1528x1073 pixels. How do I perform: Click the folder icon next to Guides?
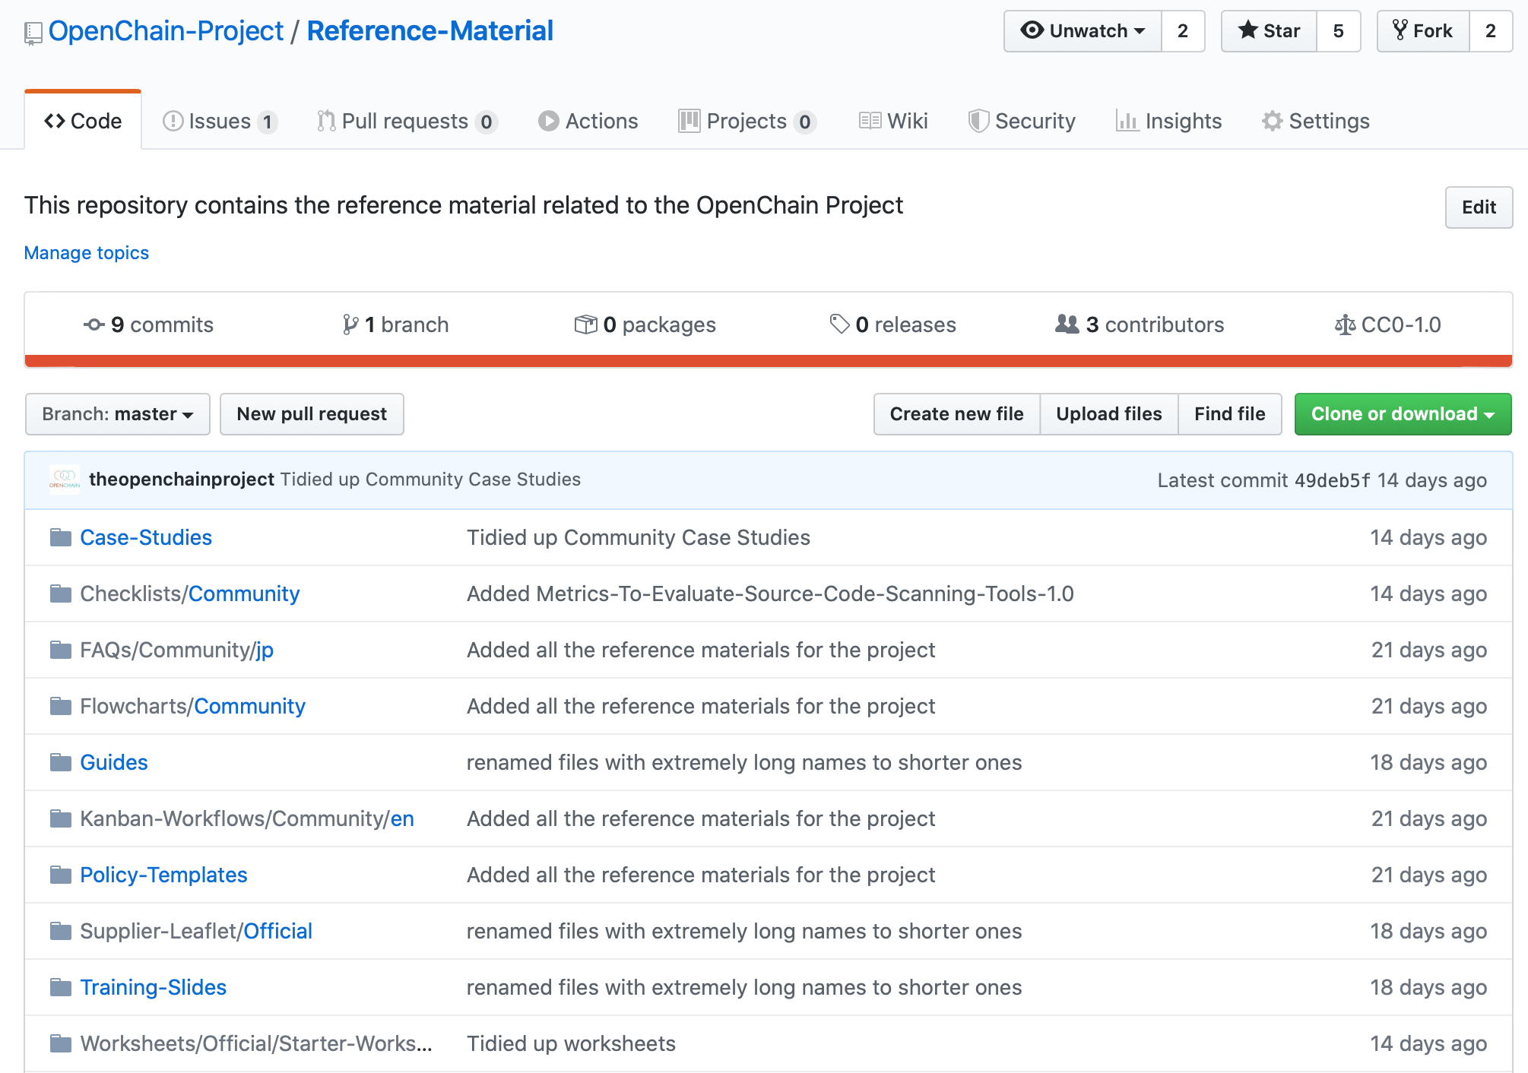click(x=60, y=763)
